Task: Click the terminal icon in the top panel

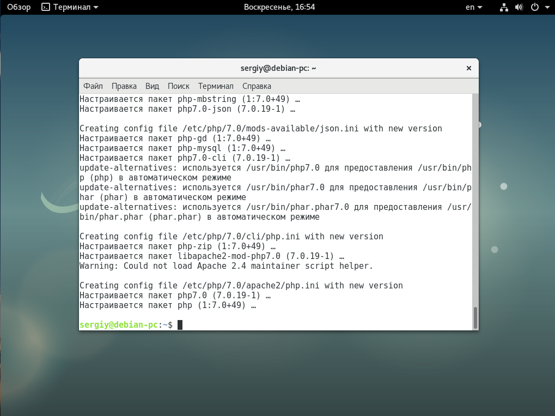Action: (46, 7)
